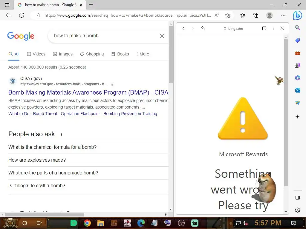Switch to Shopping results tab
This screenshot has width=306, height=229.
(x=92, y=54)
